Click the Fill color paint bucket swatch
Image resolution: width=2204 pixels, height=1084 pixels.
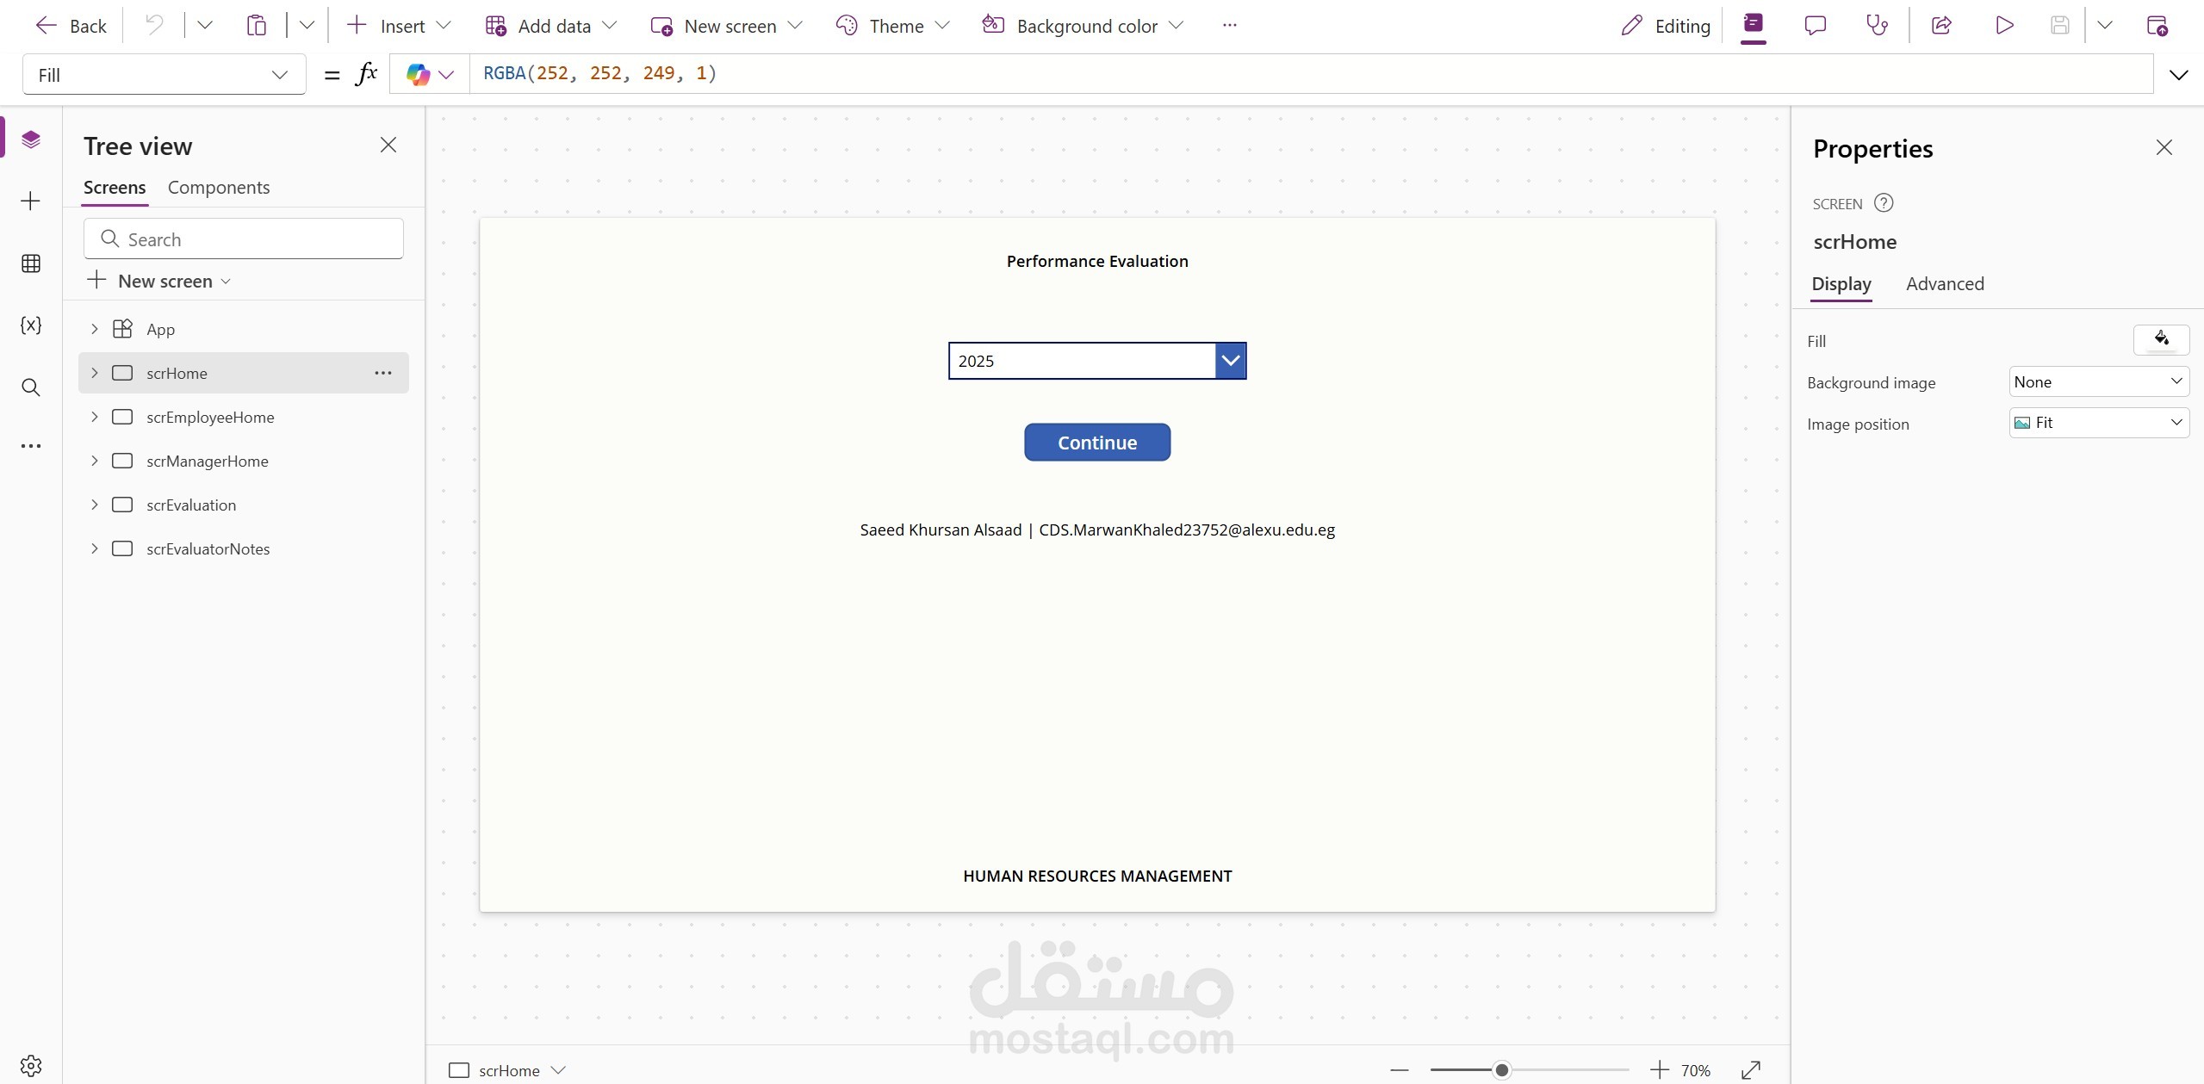[x=2161, y=339]
